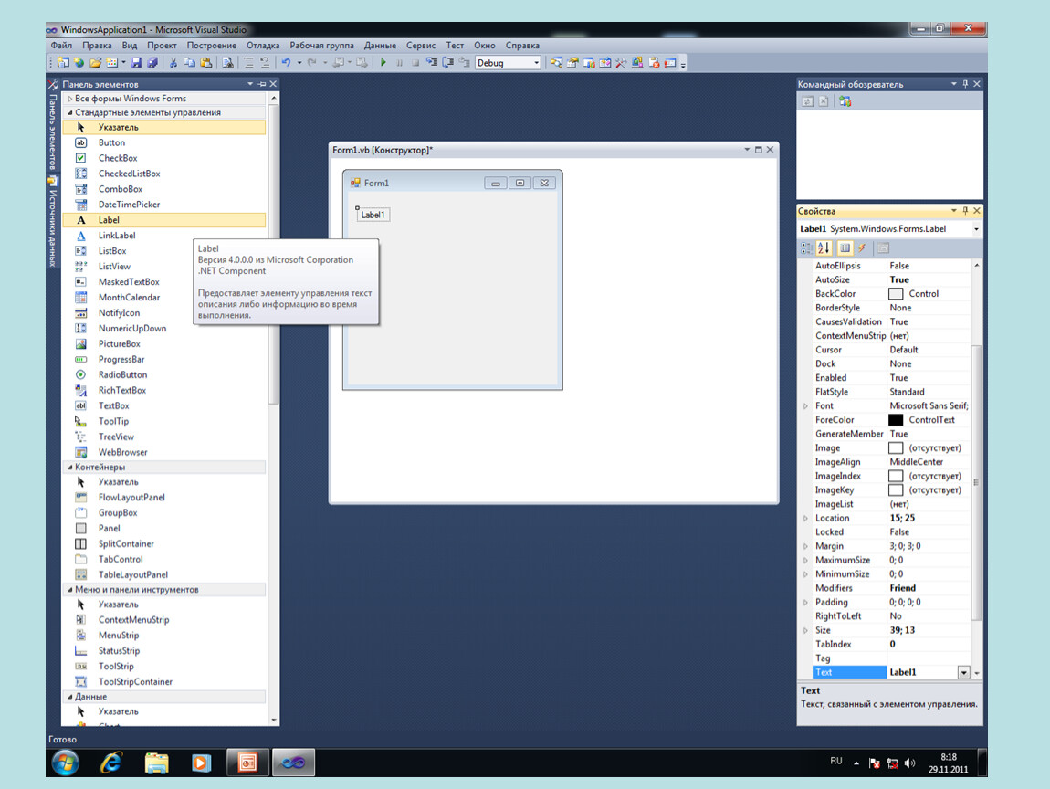The image size is (1050, 789).
Task: Open the Правка menu
Action: 97,46
